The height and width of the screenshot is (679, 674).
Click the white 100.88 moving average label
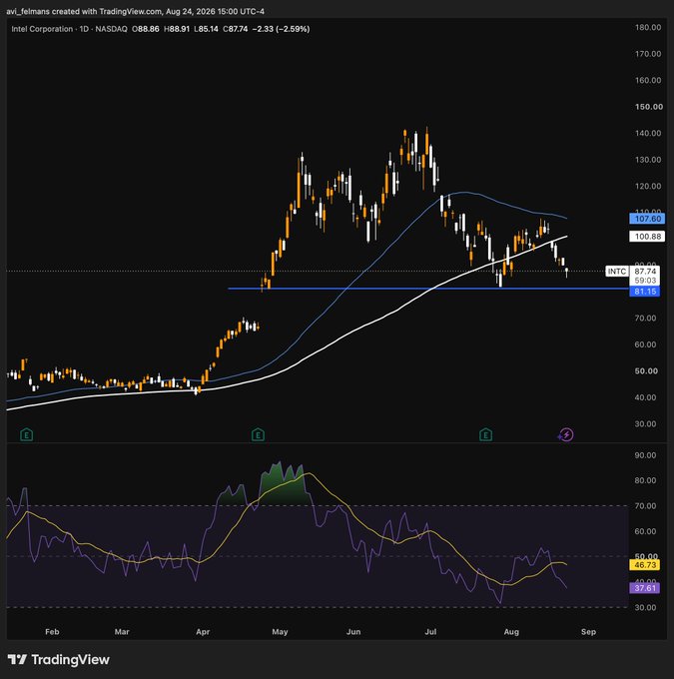point(647,237)
